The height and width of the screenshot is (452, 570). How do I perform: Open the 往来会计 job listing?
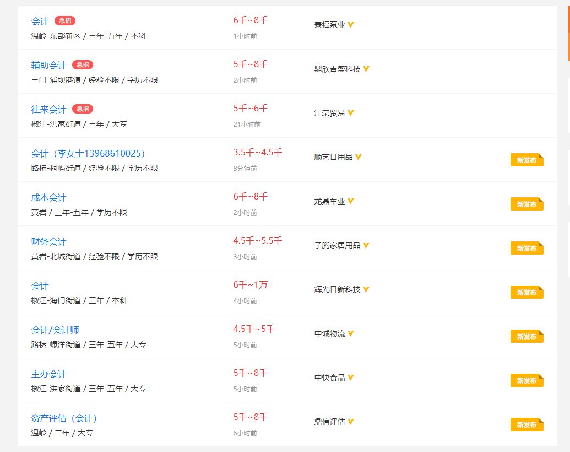tap(48, 109)
